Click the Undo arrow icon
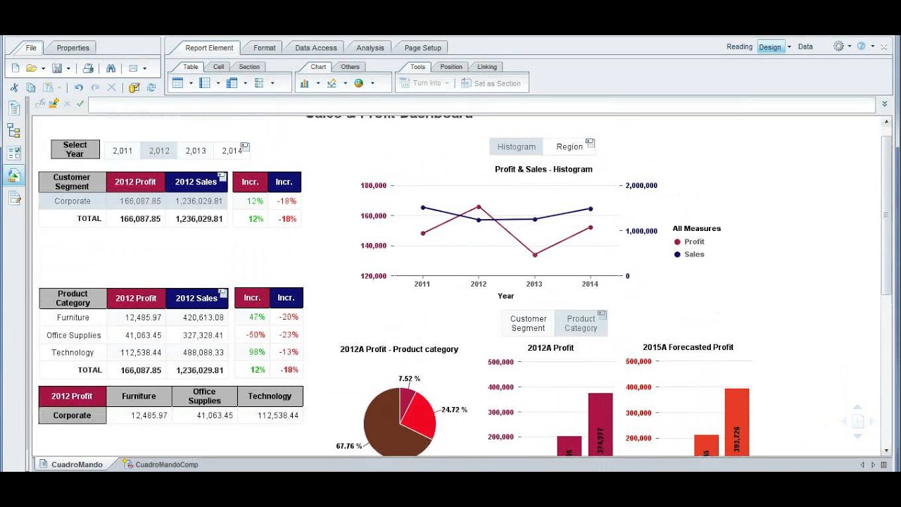 (78, 87)
